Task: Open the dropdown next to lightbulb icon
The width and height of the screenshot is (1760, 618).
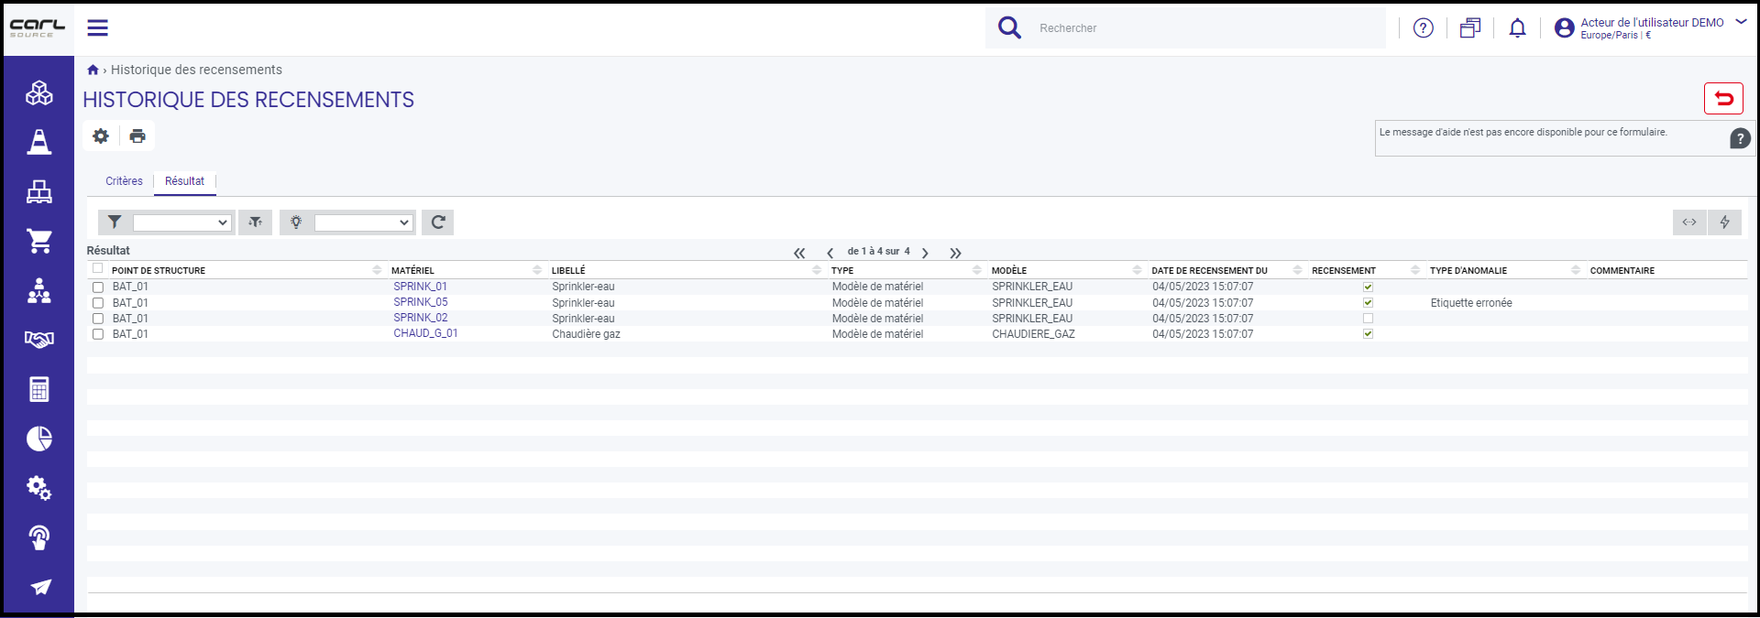Action: click(364, 222)
